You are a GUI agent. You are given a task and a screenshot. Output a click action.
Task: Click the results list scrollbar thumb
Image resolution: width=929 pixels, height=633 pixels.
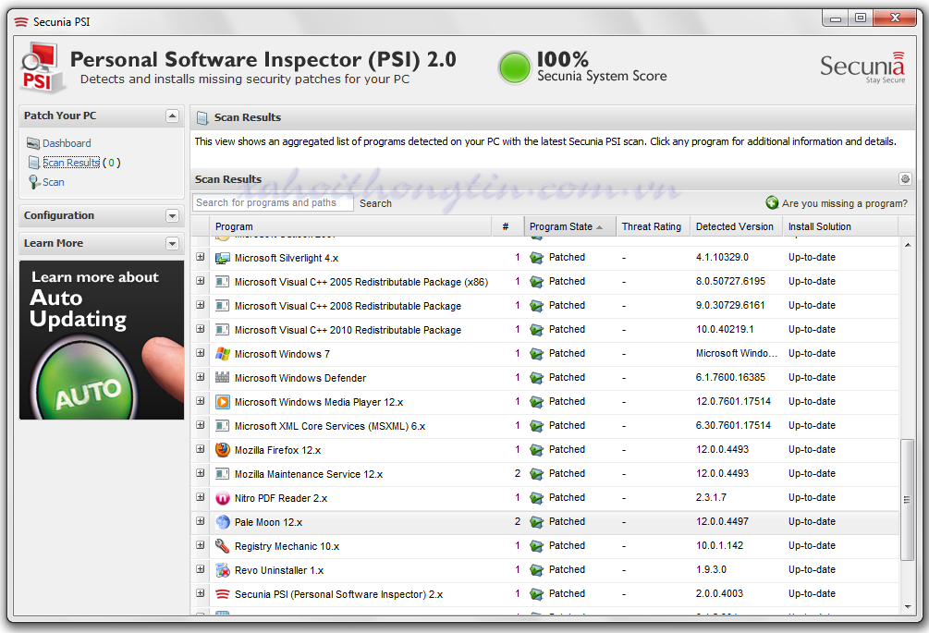(x=907, y=499)
